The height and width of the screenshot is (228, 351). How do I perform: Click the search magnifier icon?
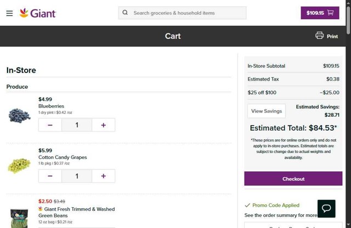[x=125, y=13]
